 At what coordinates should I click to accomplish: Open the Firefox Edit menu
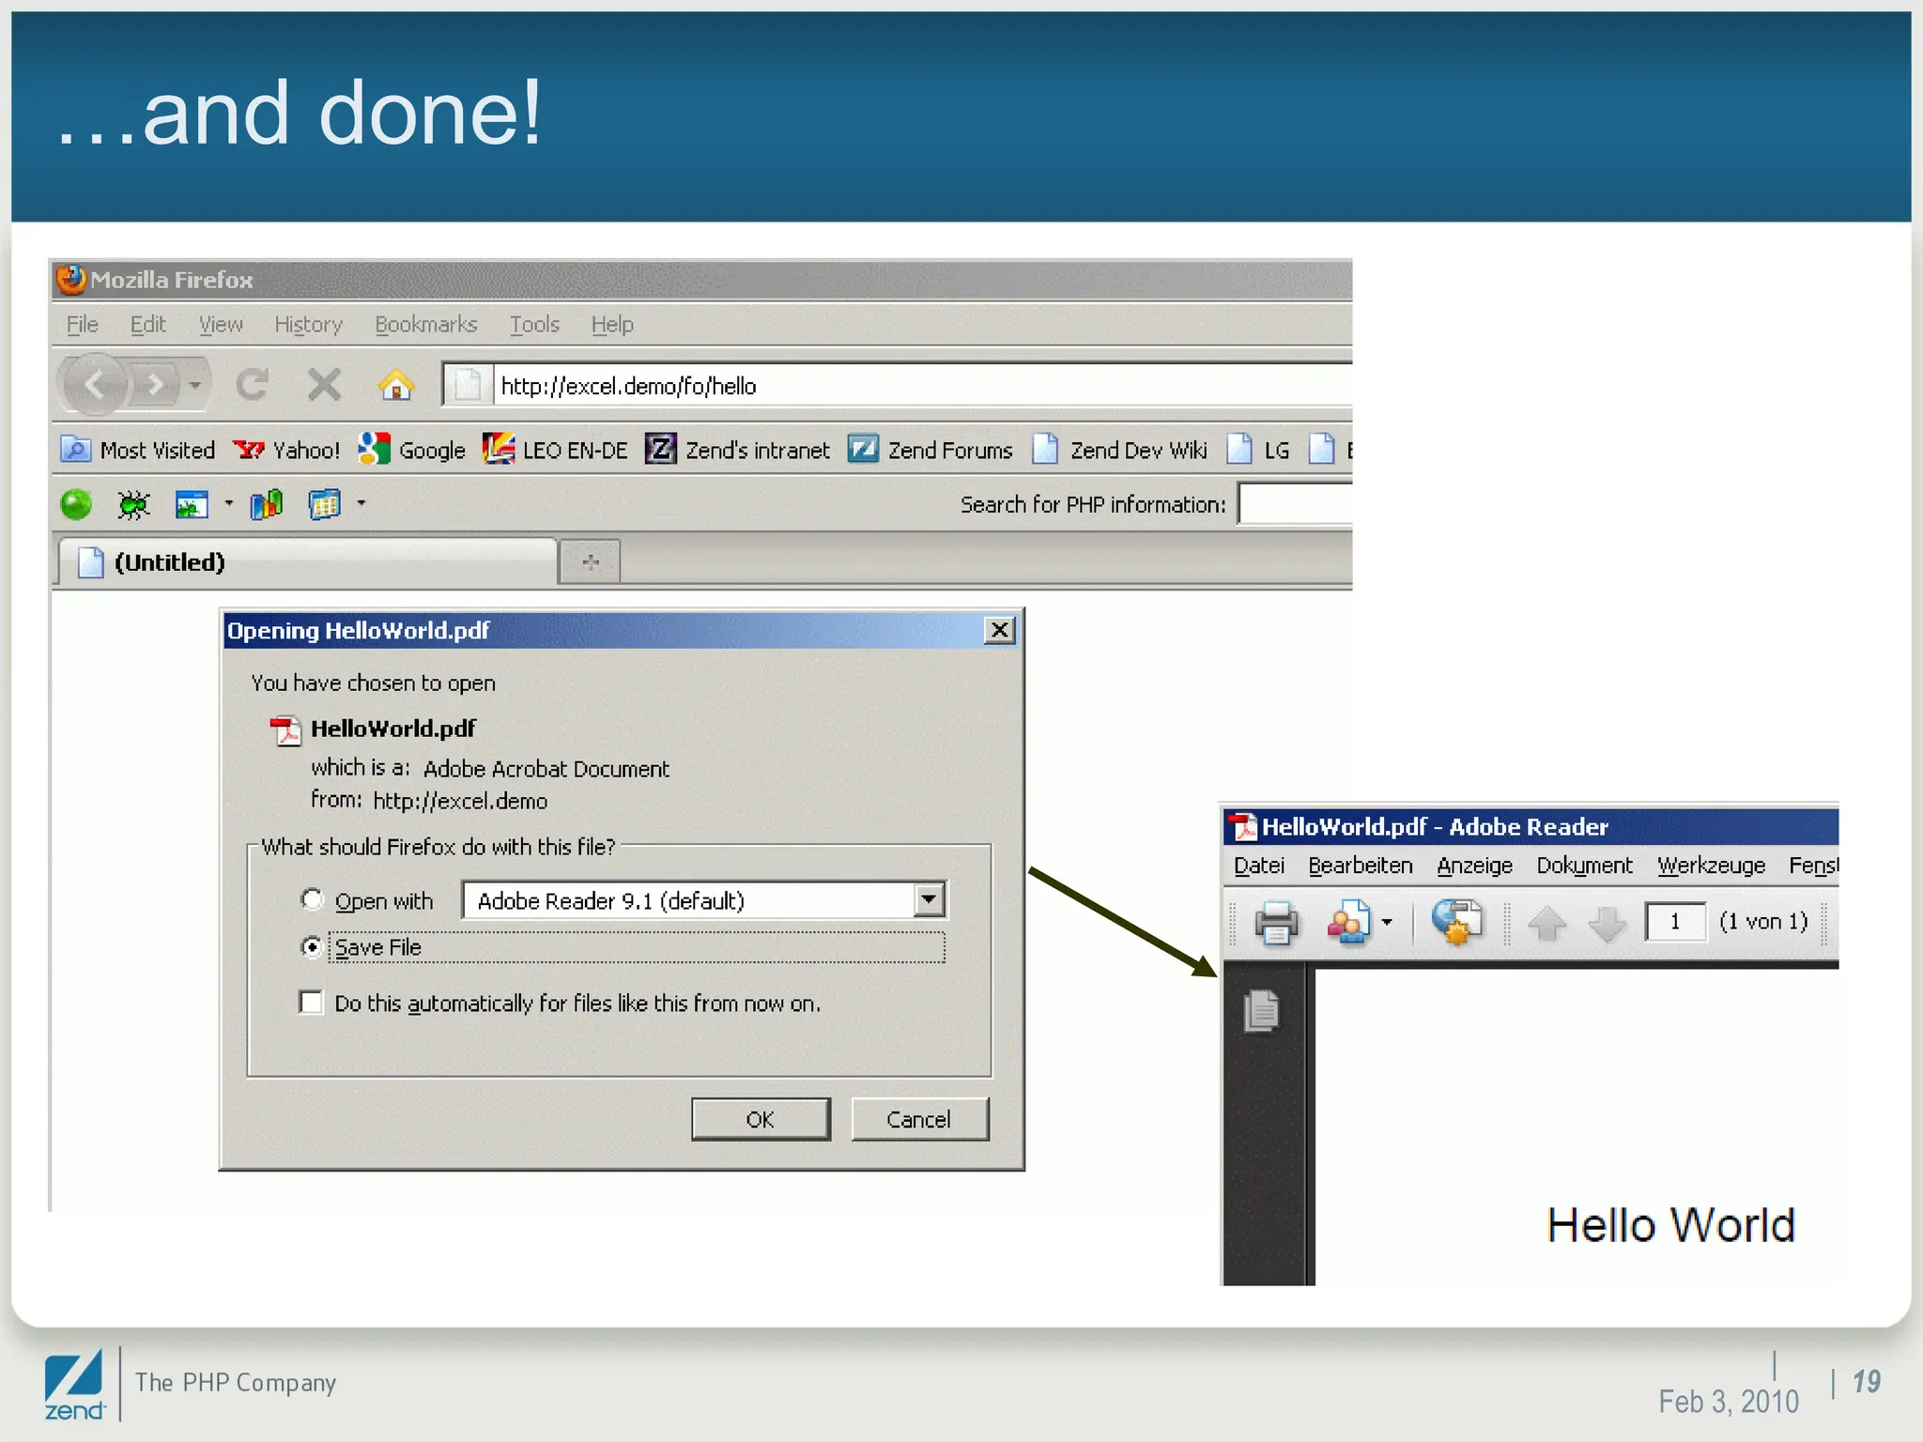147,325
